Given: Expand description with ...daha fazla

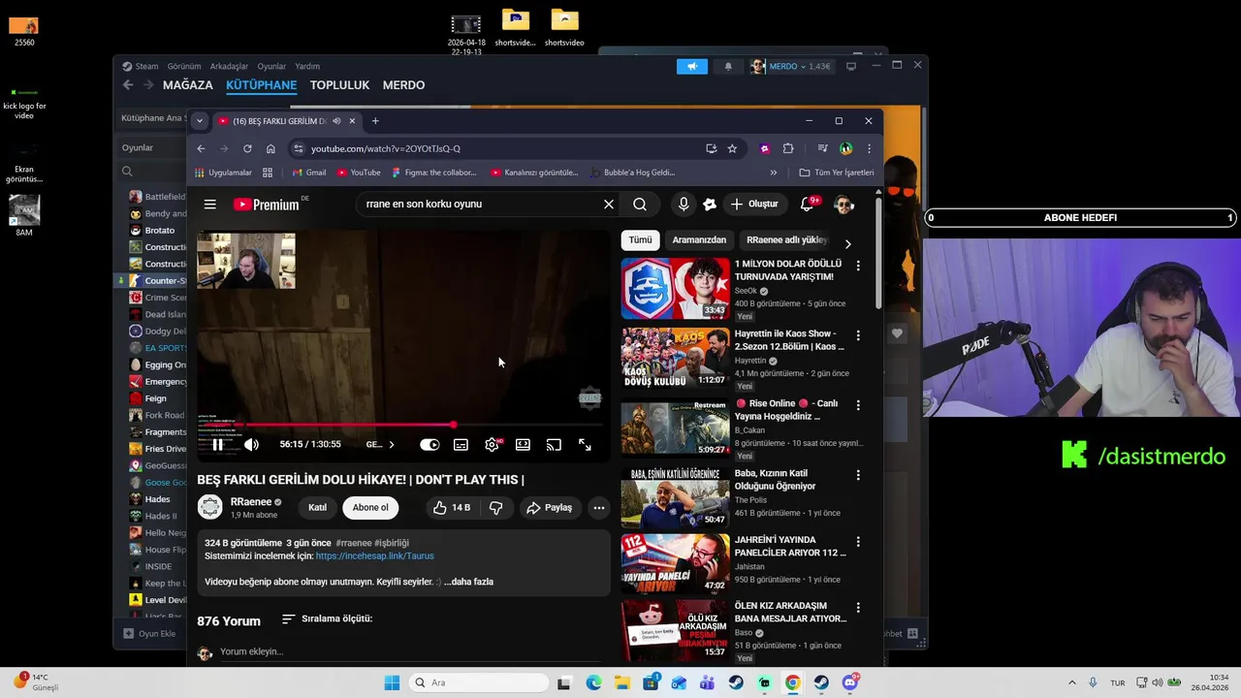Looking at the screenshot, I should 469,582.
